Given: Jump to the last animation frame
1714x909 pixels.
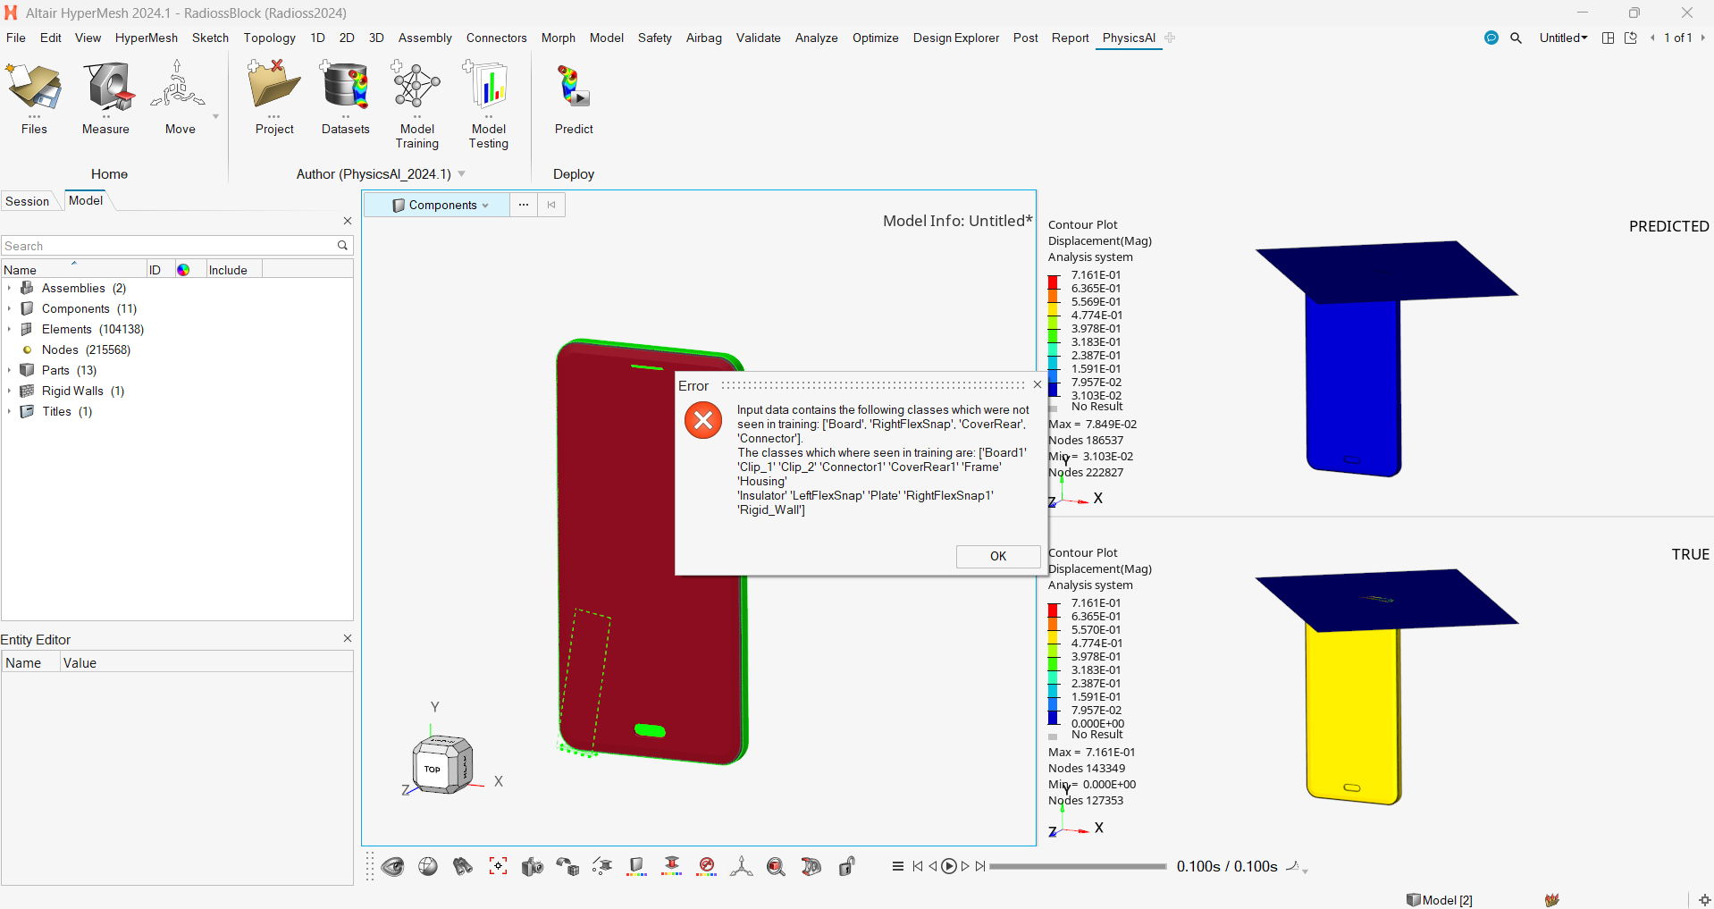Looking at the screenshot, I should click(x=980, y=866).
